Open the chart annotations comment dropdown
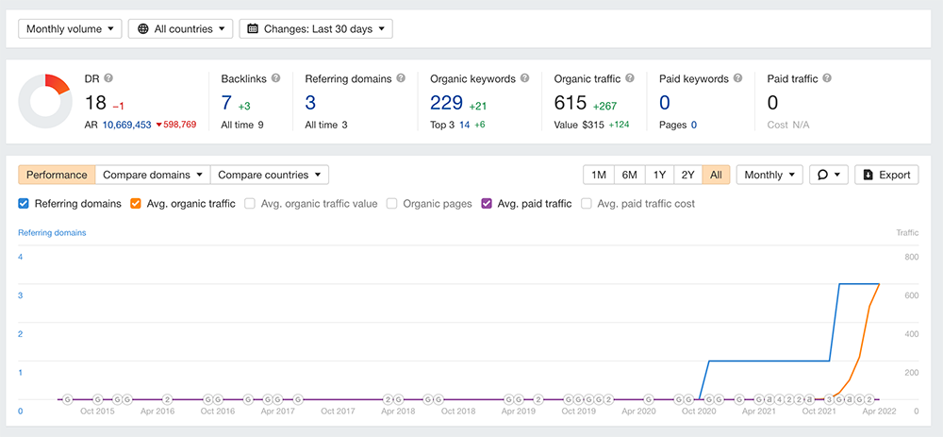The height and width of the screenshot is (437, 943). (829, 175)
